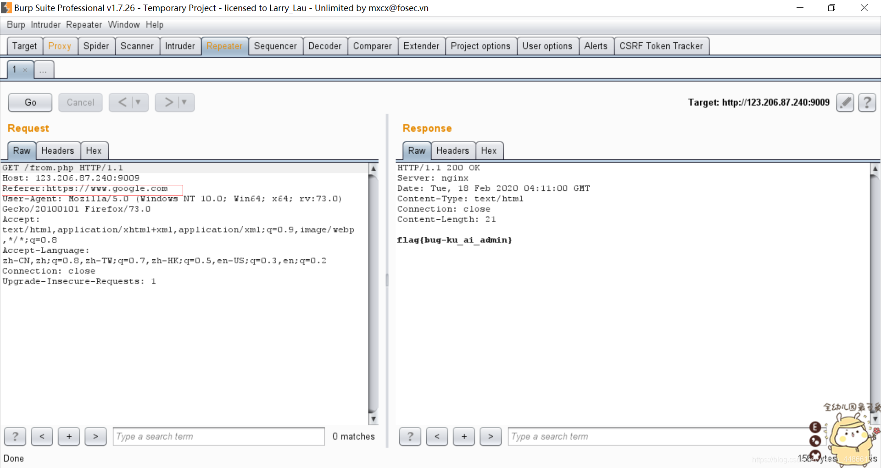Open the Spider tab
881x468 pixels.
tap(96, 46)
